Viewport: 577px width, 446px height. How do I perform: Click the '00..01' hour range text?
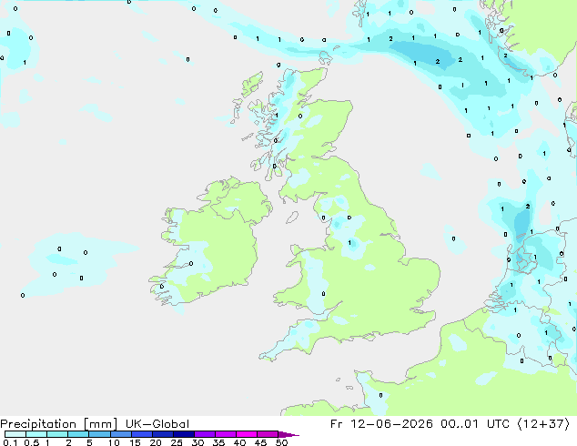point(460,424)
